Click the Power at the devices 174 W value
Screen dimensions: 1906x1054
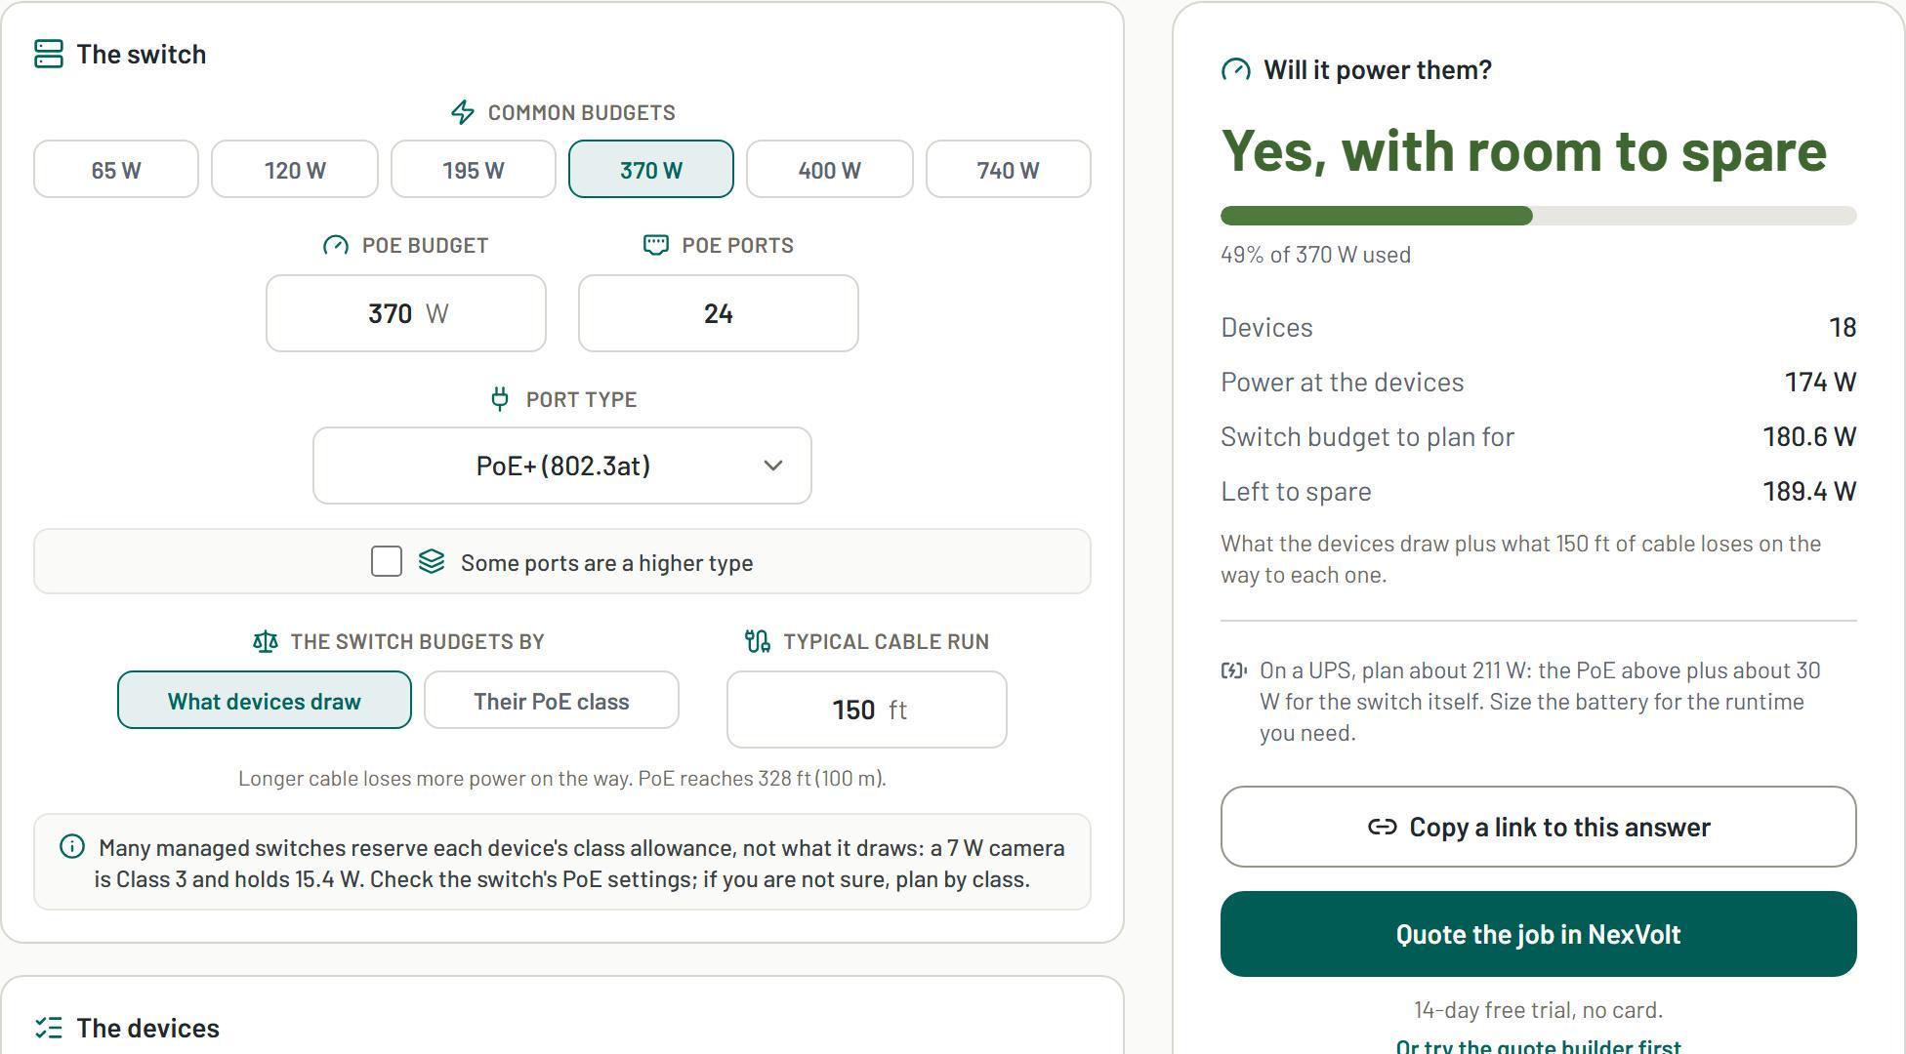pyautogui.click(x=1820, y=382)
